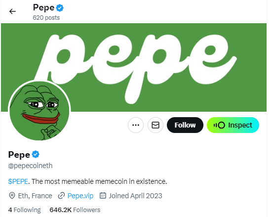274x217 pixels.
Task: View the 4 Following list
Action: pyautogui.click(x=25, y=210)
